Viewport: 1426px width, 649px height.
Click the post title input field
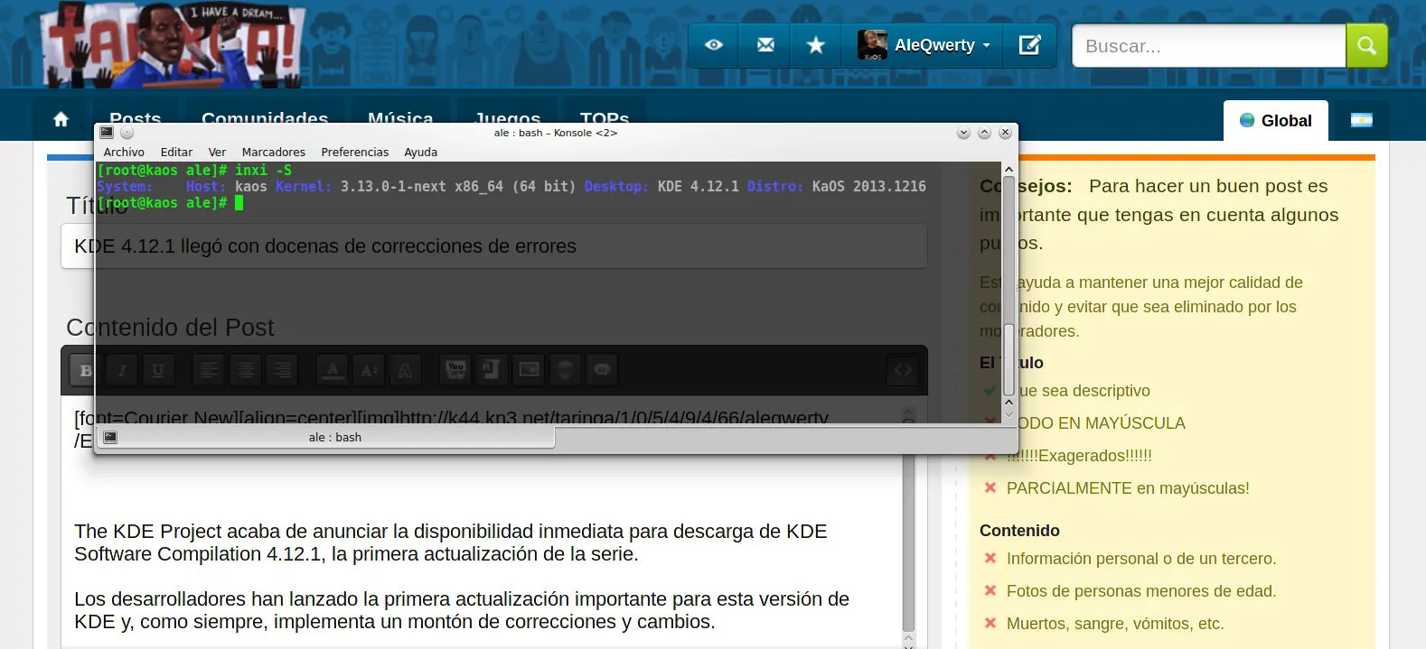(x=494, y=246)
